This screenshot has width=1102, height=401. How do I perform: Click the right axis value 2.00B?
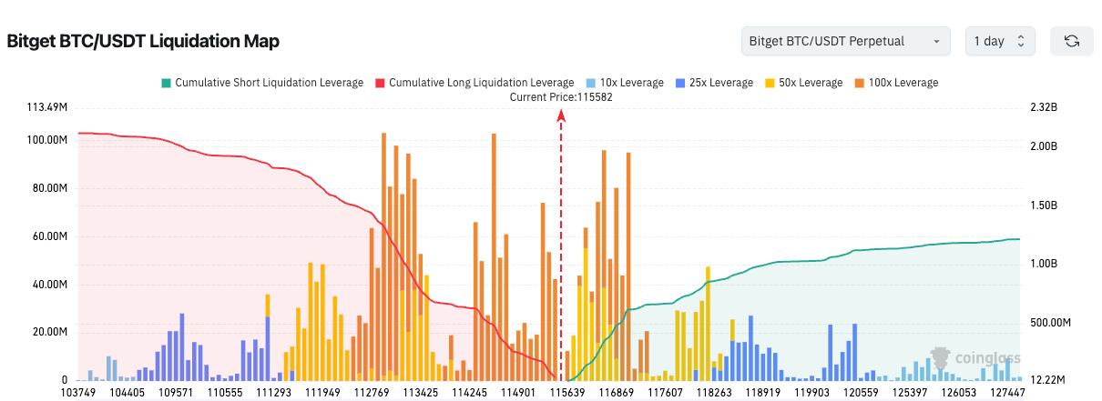(1044, 146)
